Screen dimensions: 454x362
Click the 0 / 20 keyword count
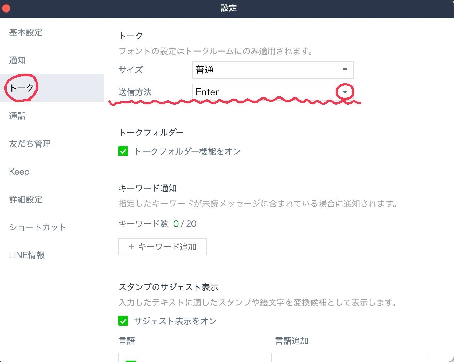(186, 223)
